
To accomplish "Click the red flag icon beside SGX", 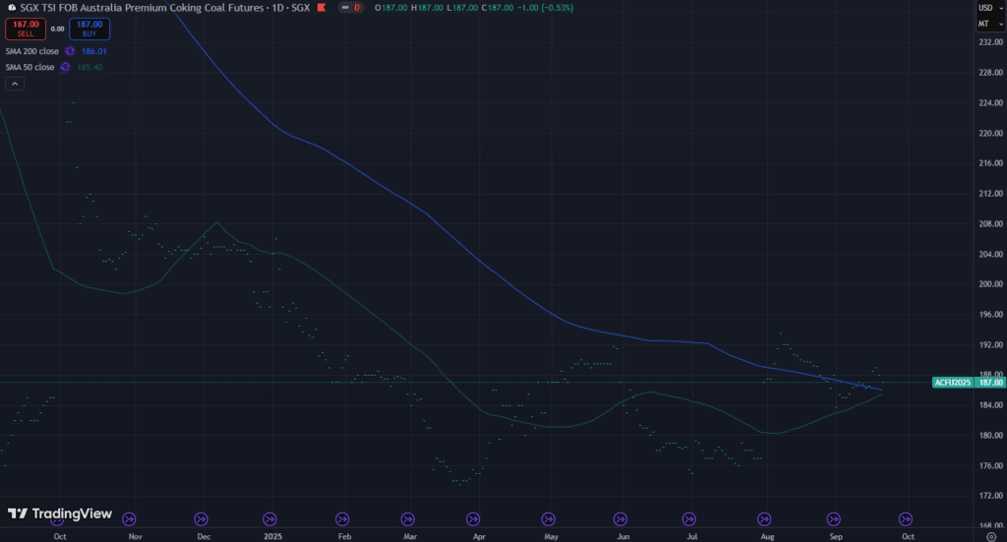I will [322, 8].
